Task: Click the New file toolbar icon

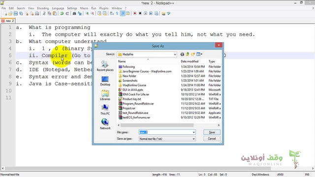Action: pos(5,14)
